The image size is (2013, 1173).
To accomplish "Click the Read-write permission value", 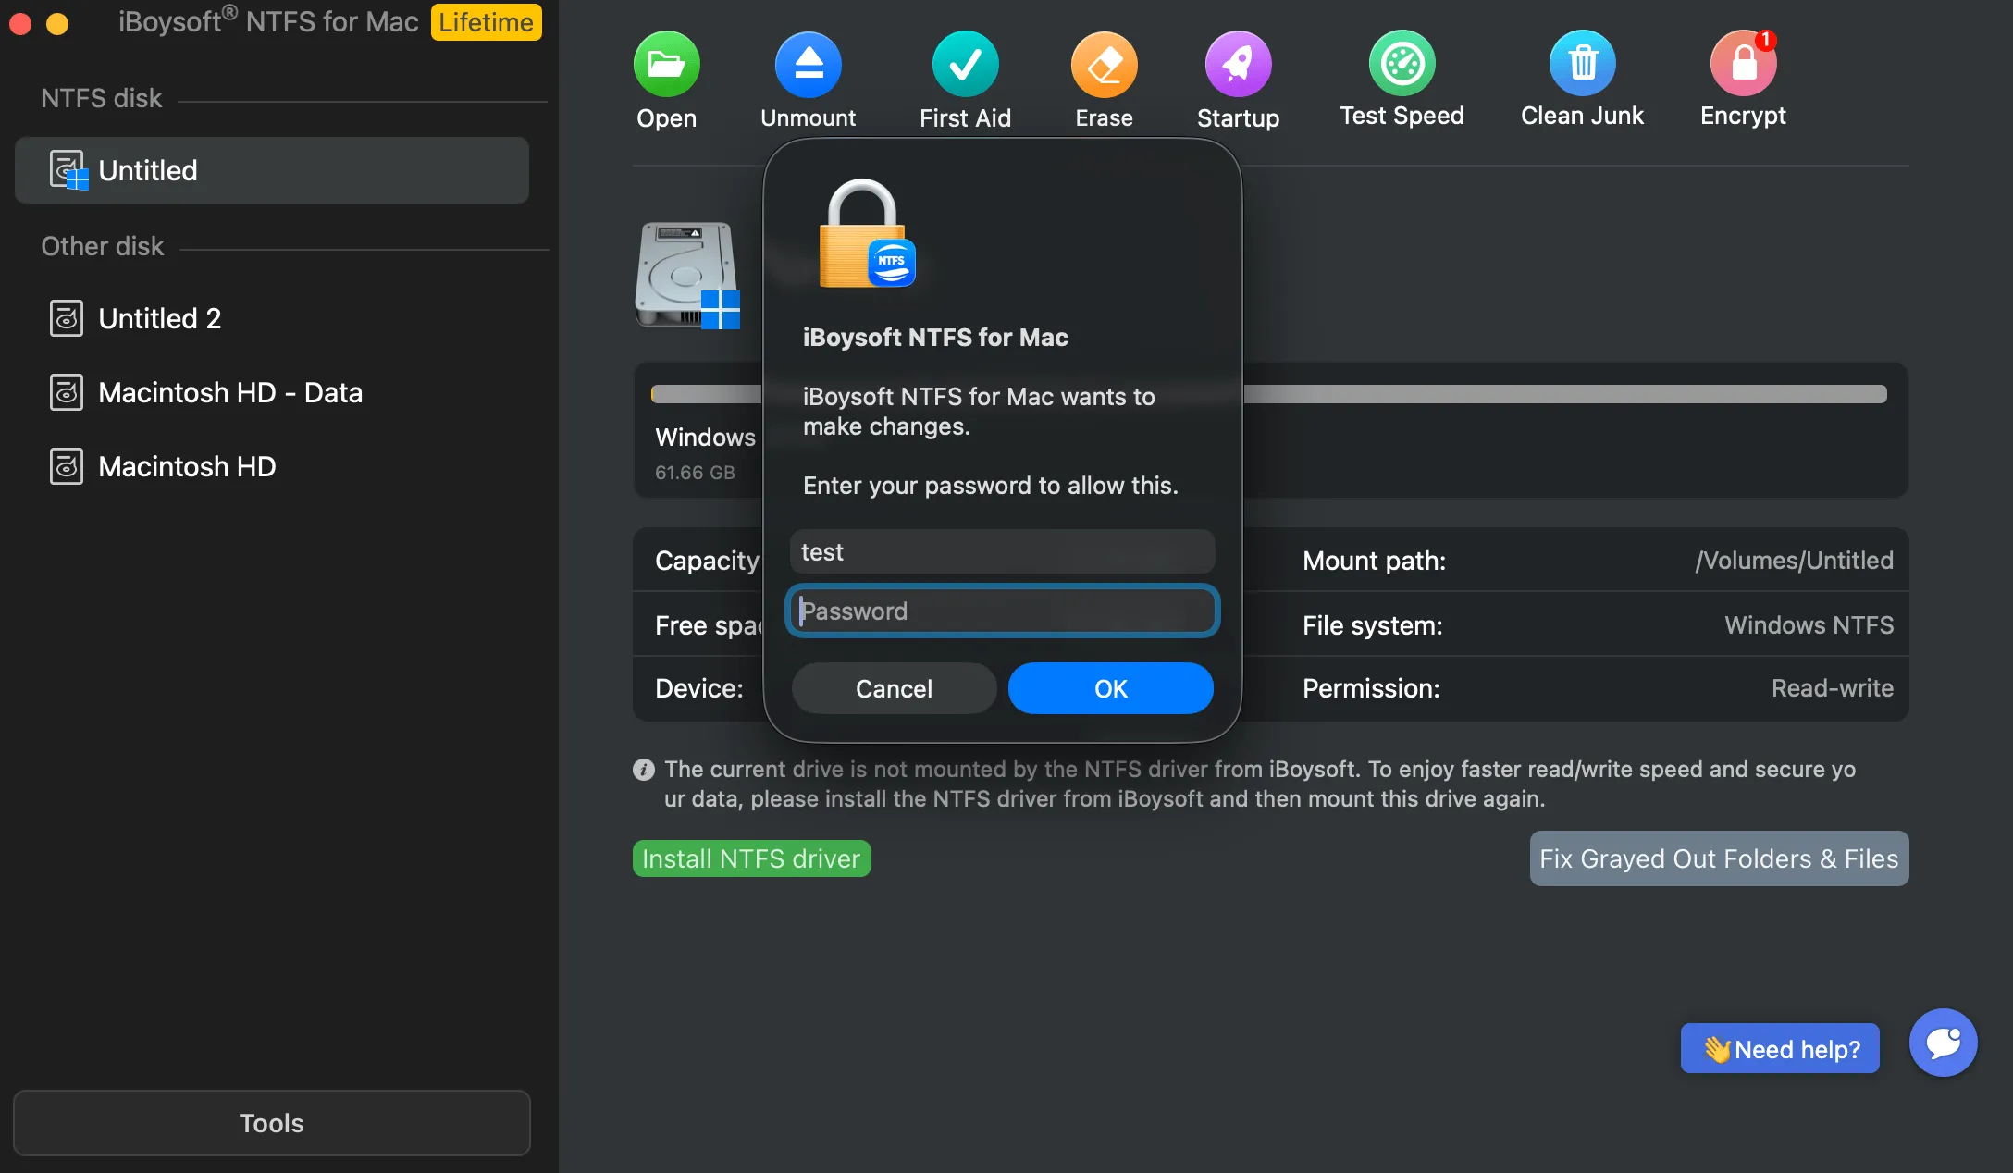I will click(x=1832, y=688).
